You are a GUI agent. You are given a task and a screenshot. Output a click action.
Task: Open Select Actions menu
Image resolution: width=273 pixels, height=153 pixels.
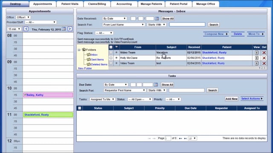[252, 99]
